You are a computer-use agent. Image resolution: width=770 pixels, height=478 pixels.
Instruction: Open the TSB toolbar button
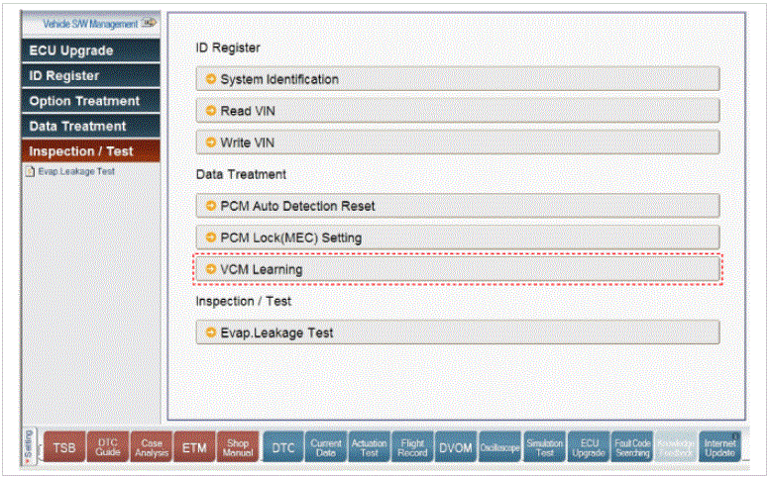[x=64, y=448]
